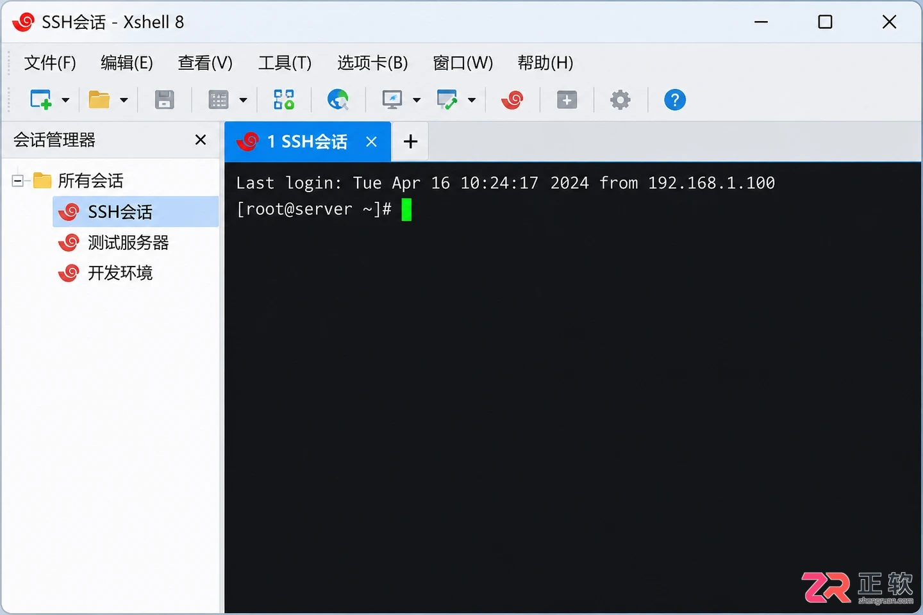923x615 pixels.
Task: Close the 1 SSH会话 tab
Action: 371,142
